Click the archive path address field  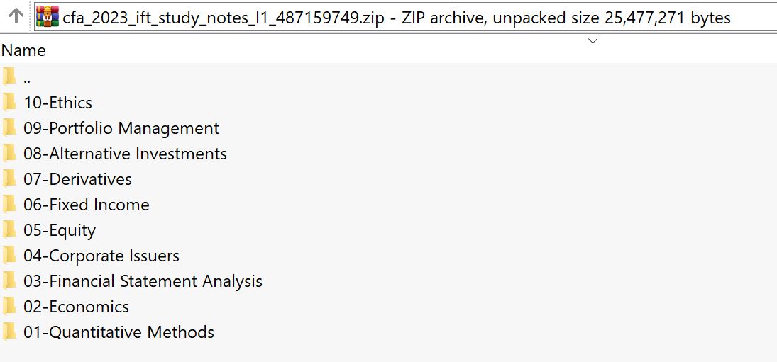point(397,17)
